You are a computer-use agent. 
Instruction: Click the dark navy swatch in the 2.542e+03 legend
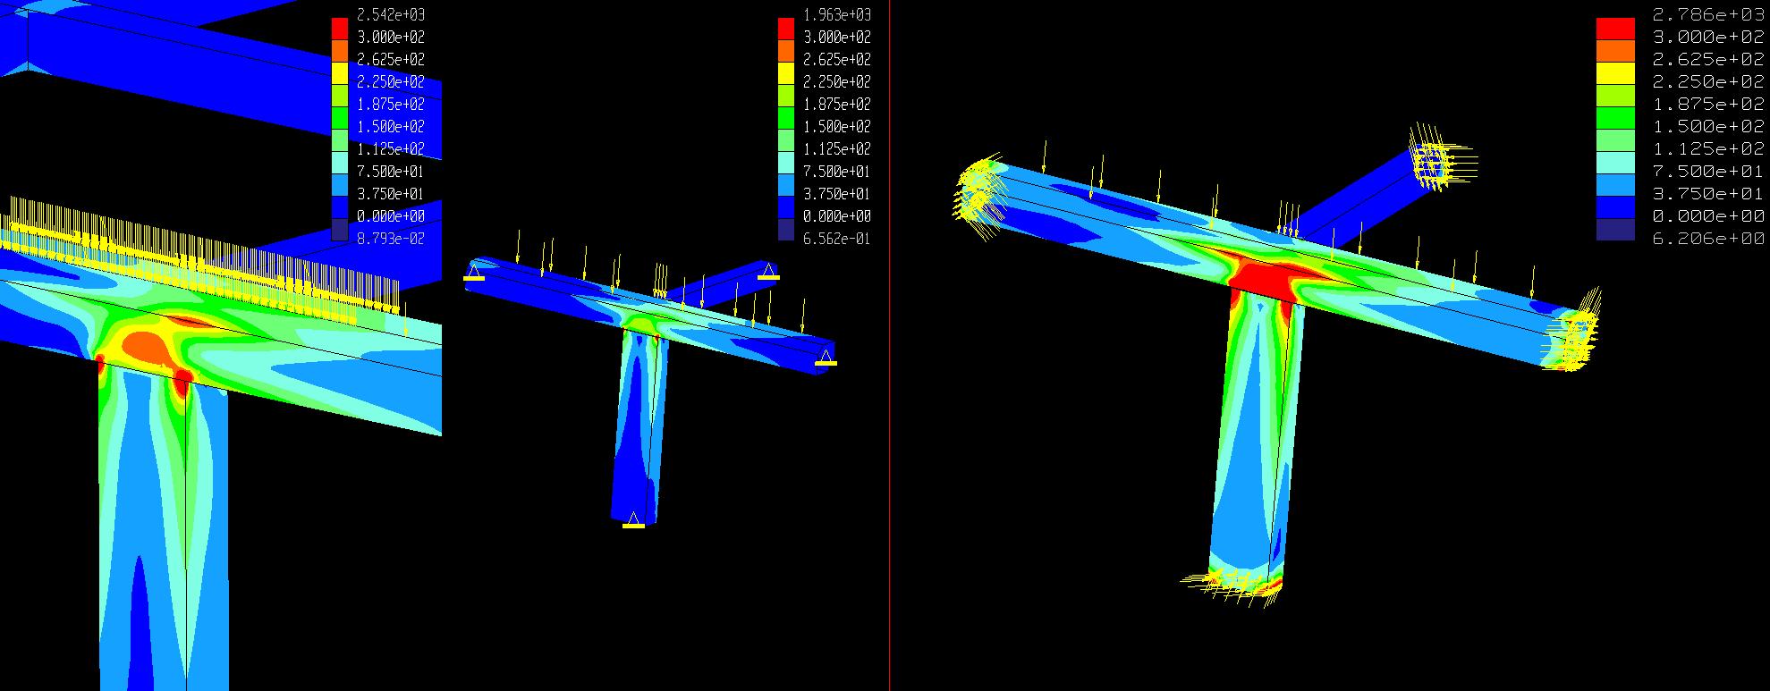point(340,230)
